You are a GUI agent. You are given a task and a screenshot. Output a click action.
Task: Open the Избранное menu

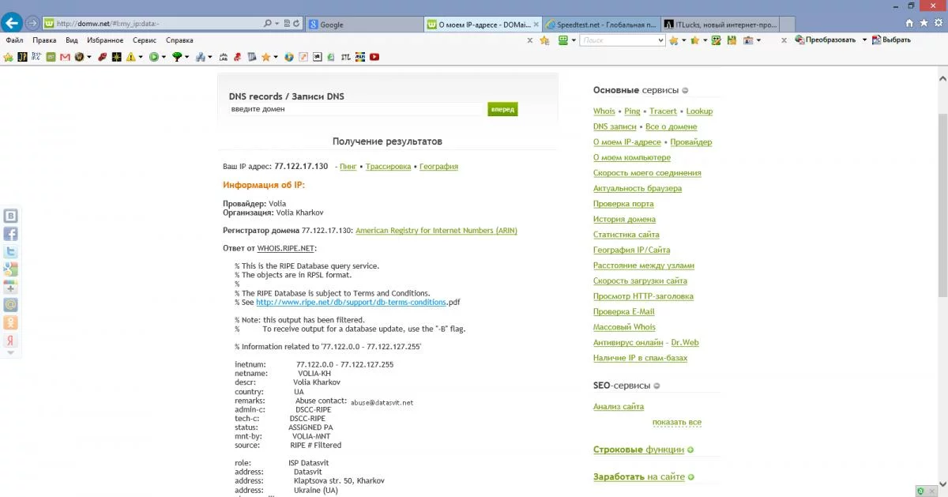pos(105,40)
